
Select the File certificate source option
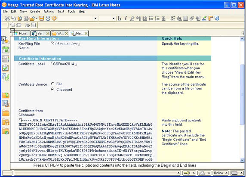coord(53,84)
